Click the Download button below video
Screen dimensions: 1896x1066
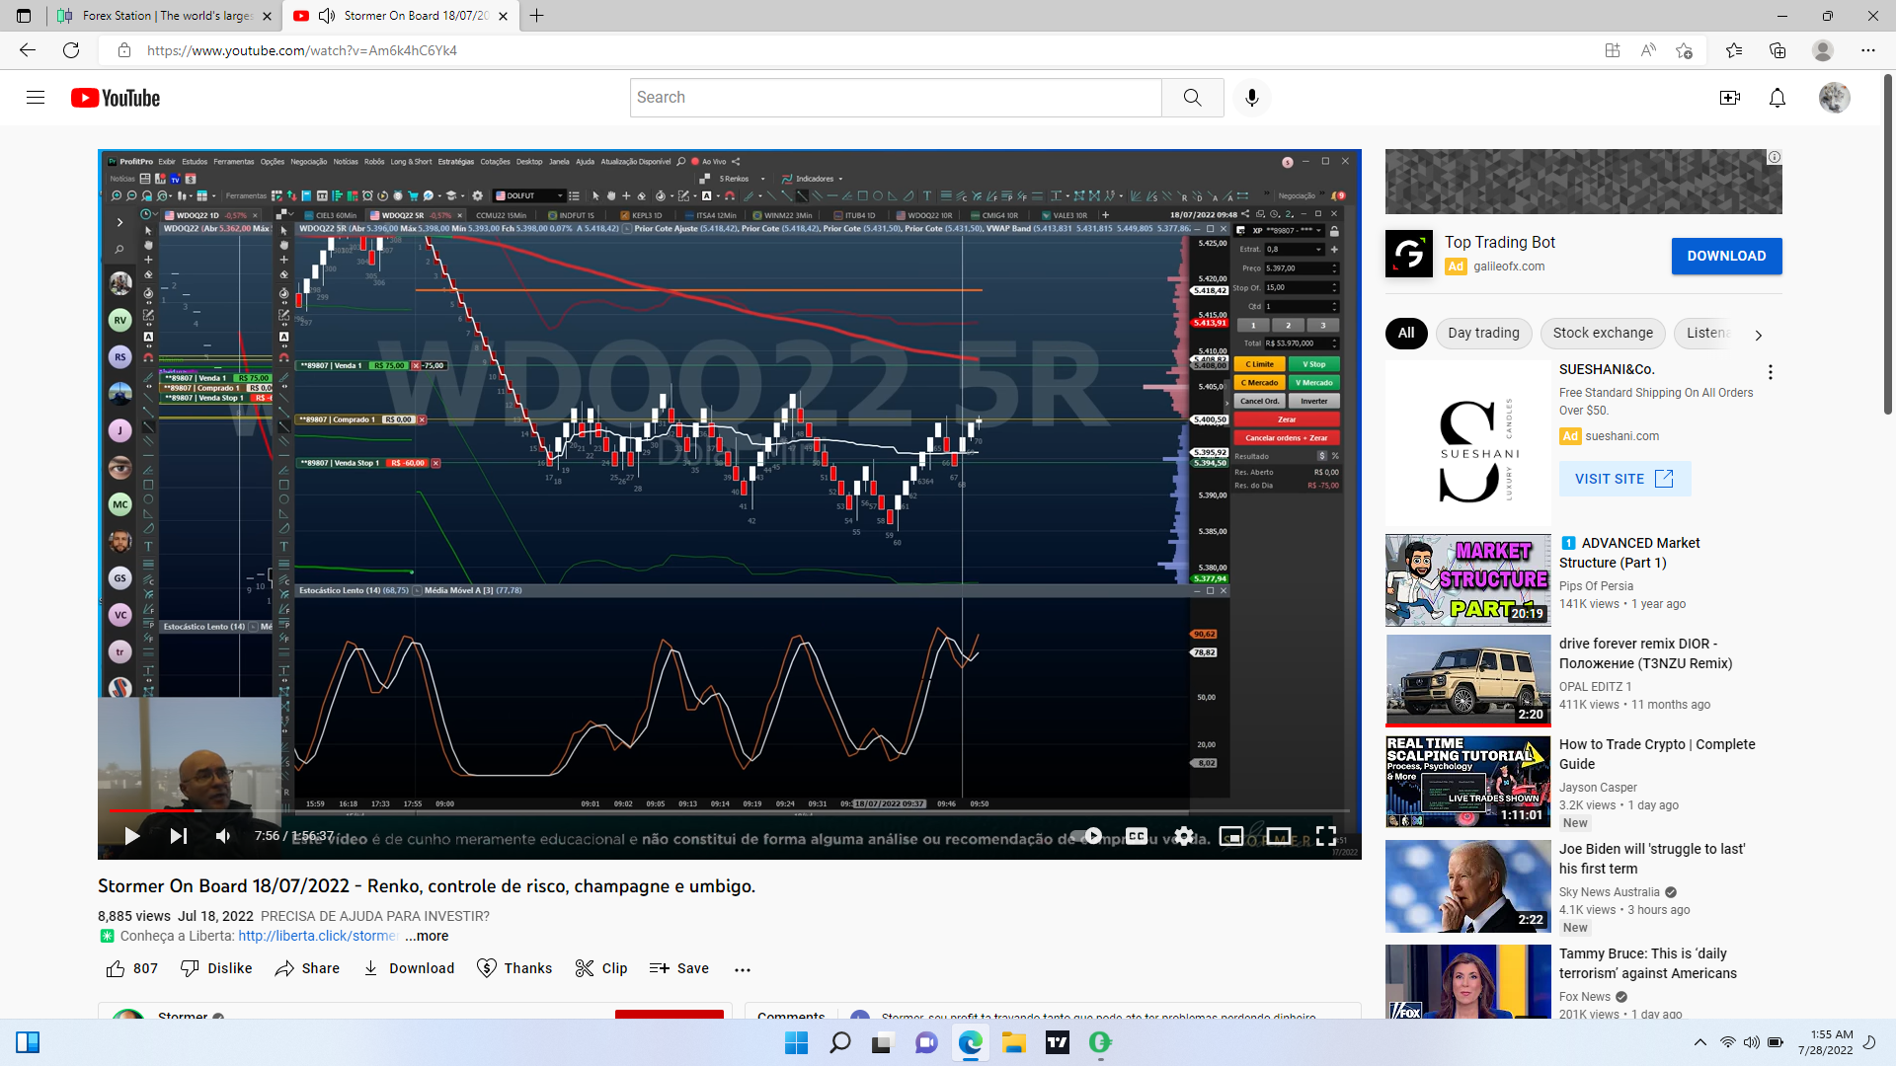tap(409, 968)
